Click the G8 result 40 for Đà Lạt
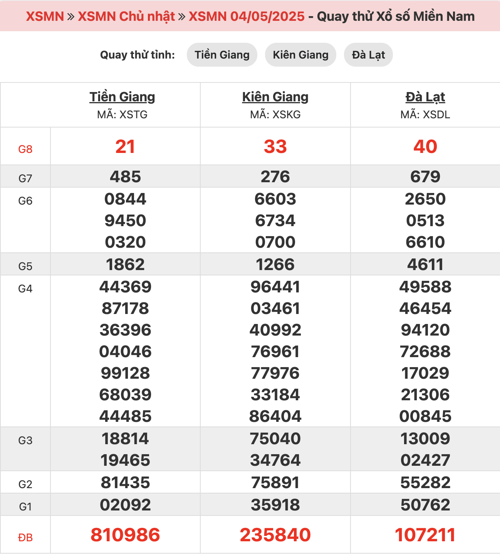 point(425,146)
